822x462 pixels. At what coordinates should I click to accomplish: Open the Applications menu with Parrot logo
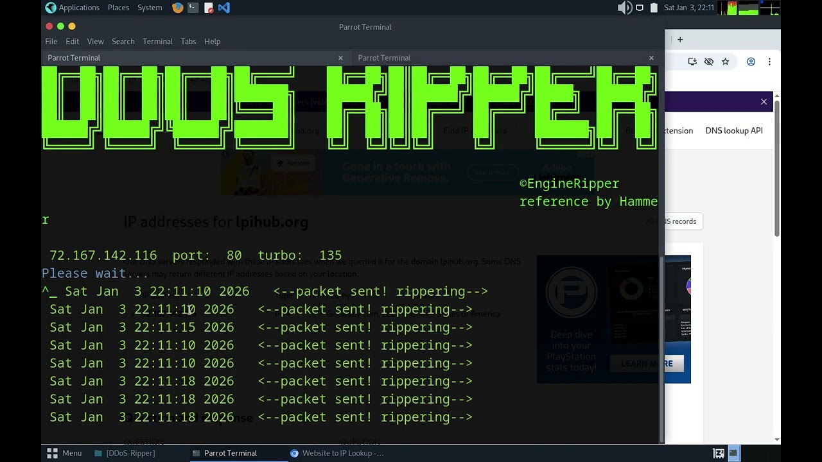point(73,8)
